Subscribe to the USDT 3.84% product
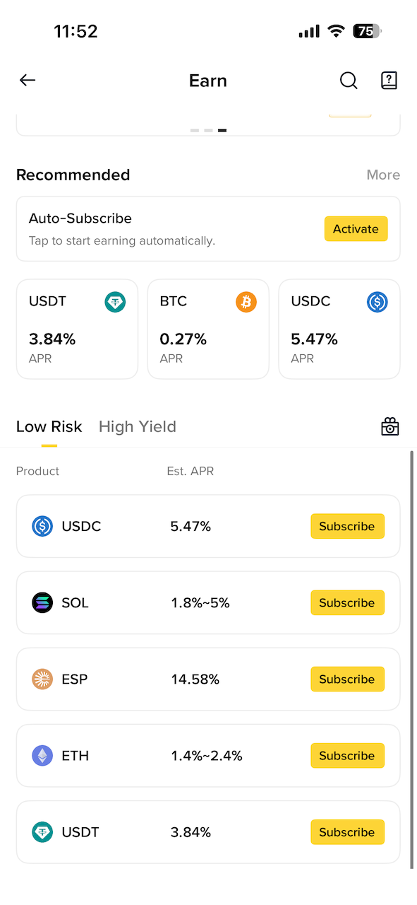The height and width of the screenshot is (905, 417). tap(347, 831)
